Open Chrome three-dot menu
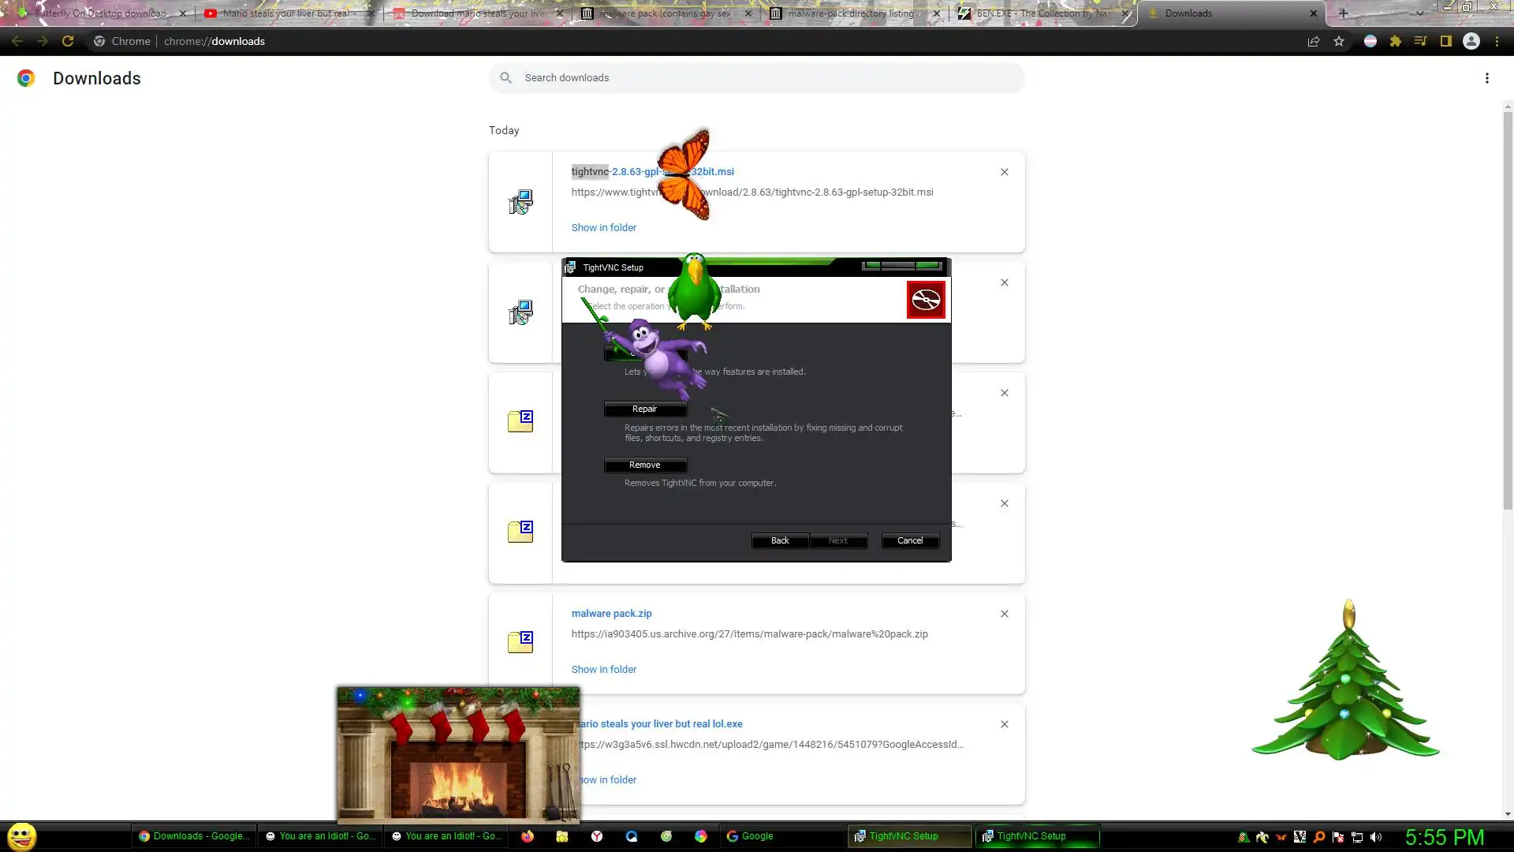 click(x=1497, y=42)
